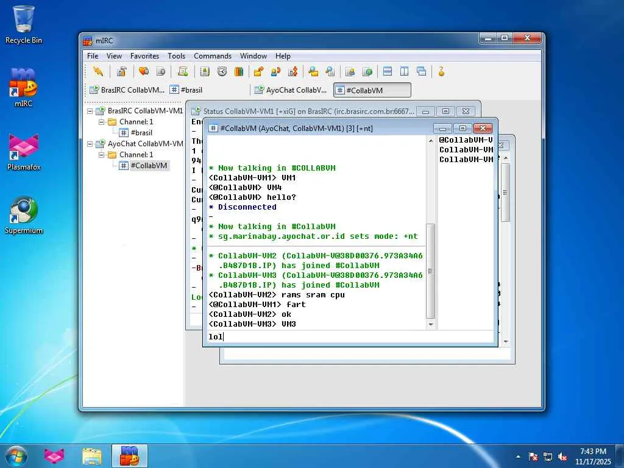The width and height of the screenshot is (624, 468).
Task: Click the lol message input box
Action: 350,336
